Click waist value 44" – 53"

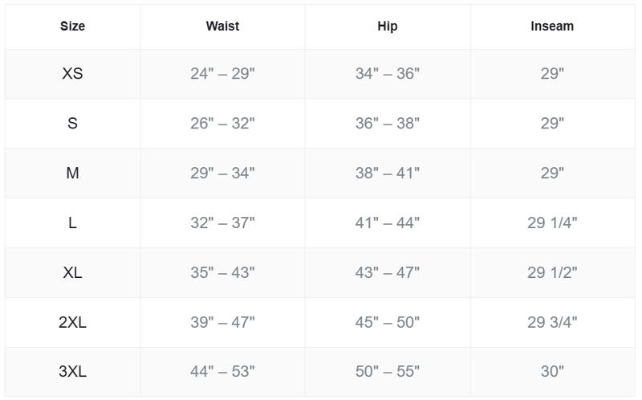[x=222, y=372]
